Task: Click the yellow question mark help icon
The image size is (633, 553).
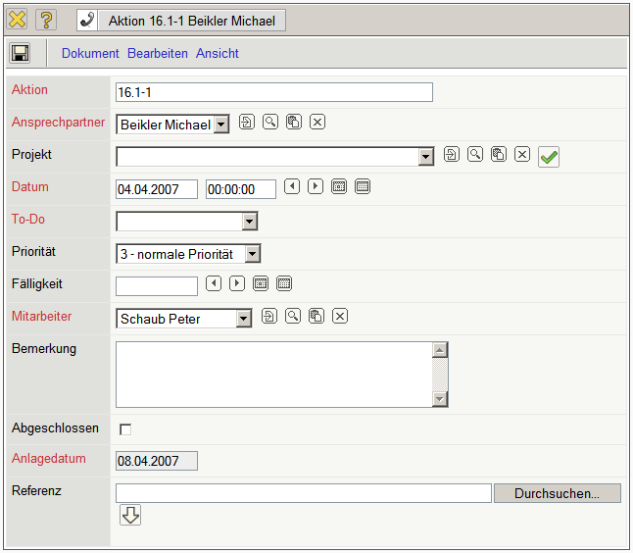Action: (46, 20)
